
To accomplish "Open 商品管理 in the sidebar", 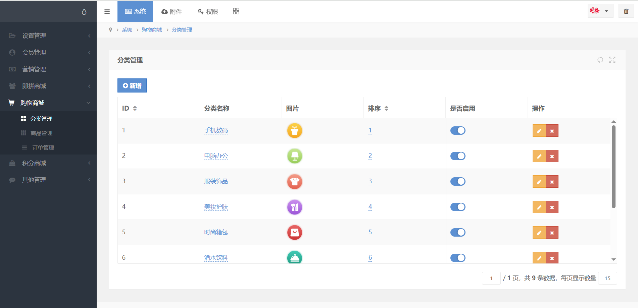I will [41, 133].
